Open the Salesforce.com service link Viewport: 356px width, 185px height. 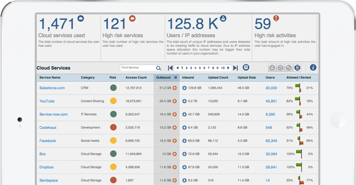pos(52,88)
